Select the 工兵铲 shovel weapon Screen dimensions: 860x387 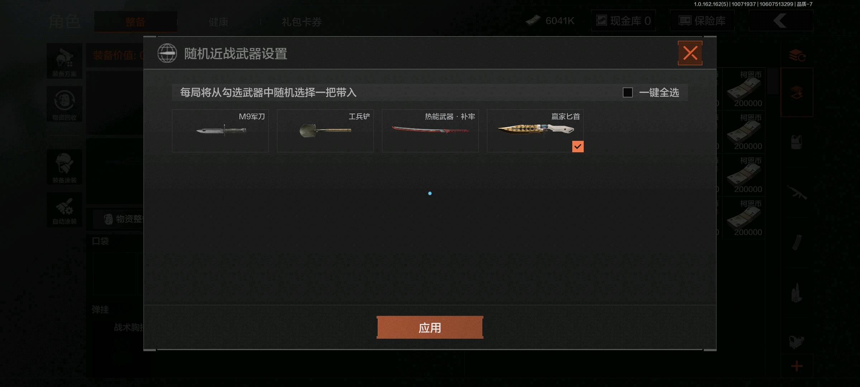[x=325, y=131]
